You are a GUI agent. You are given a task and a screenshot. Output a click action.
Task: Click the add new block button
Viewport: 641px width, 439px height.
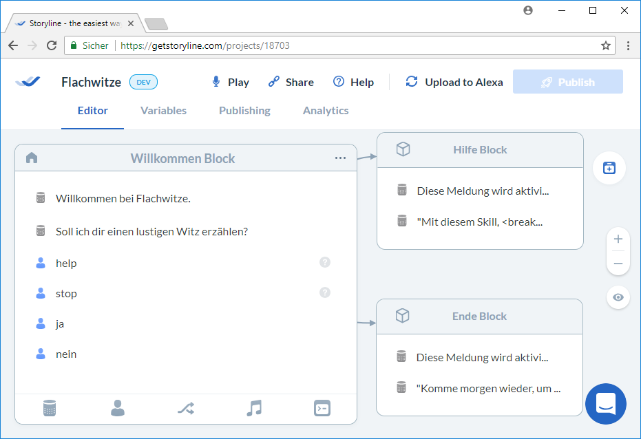click(x=609, y=168)
